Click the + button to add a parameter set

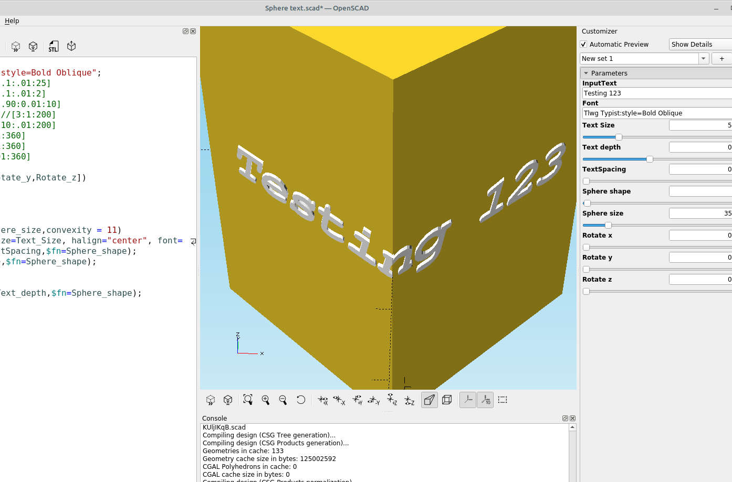pos(721,58)
